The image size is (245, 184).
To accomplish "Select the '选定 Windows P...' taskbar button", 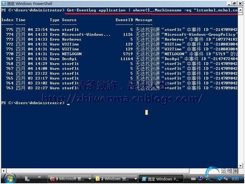I will (x=161, y=179).
